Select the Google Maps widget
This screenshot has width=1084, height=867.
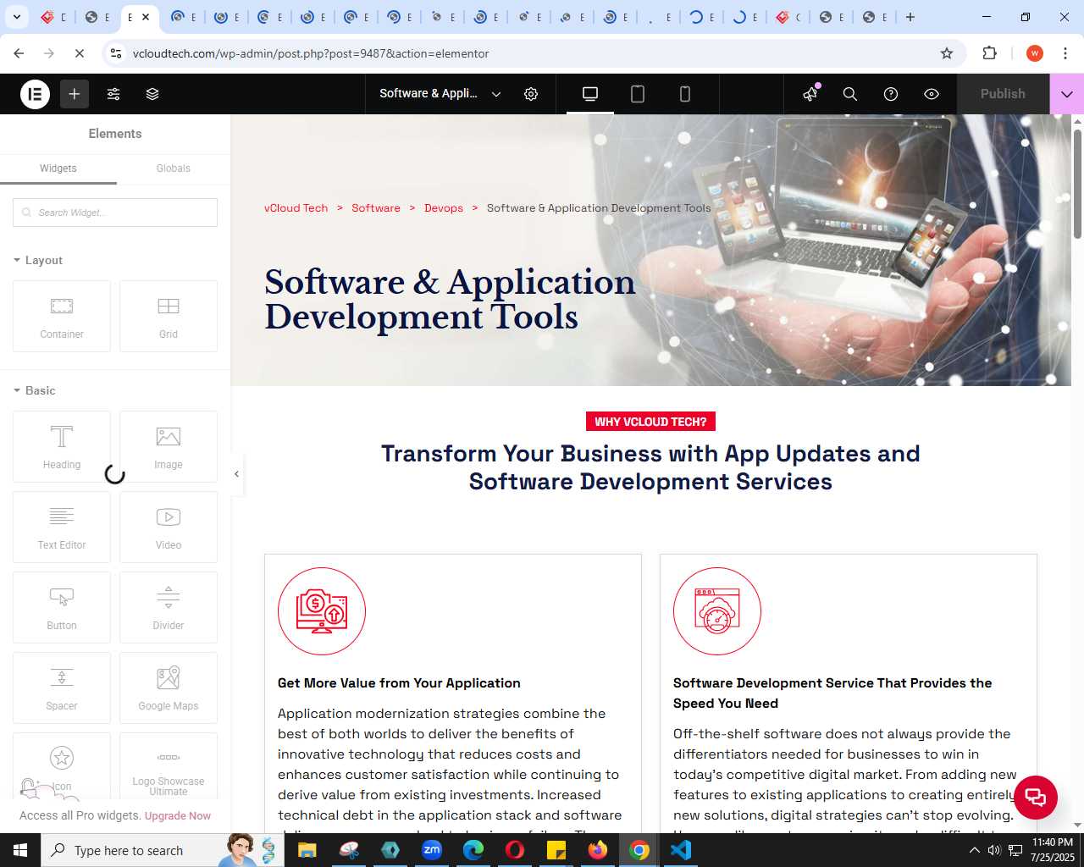(169, 688)
